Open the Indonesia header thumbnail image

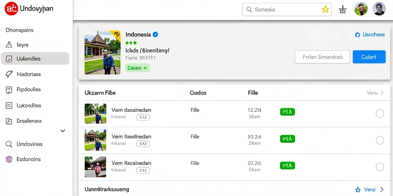click(102, 52)
